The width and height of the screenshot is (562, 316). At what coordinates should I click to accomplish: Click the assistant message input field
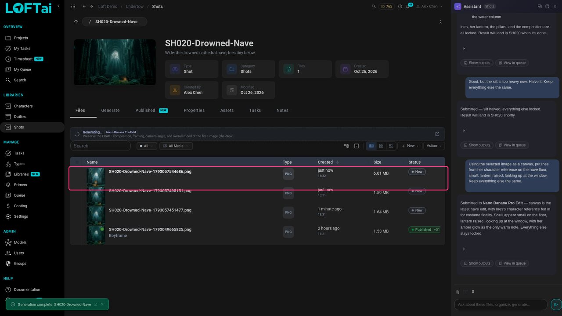point(501,304)
